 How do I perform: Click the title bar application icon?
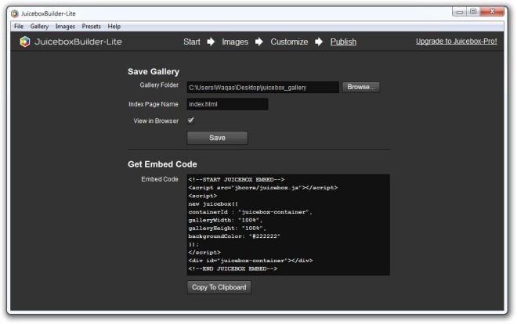point(15,13)
